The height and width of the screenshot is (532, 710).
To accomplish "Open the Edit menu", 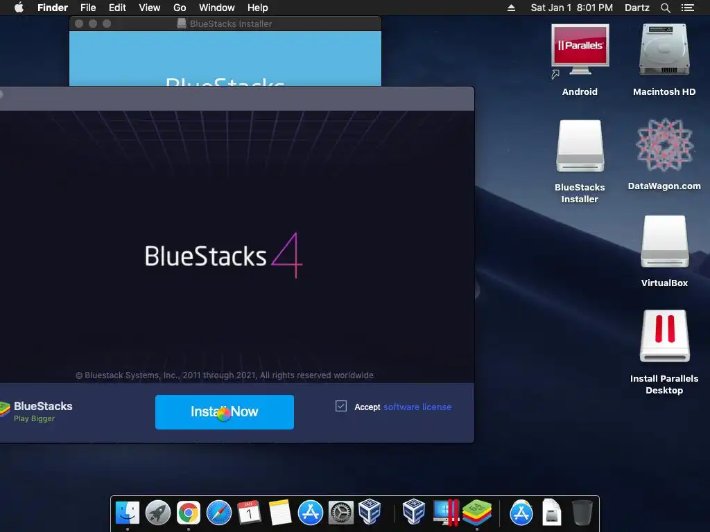I will coord(117,8).
